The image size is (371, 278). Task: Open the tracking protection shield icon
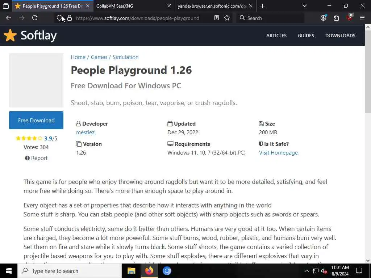59,18
